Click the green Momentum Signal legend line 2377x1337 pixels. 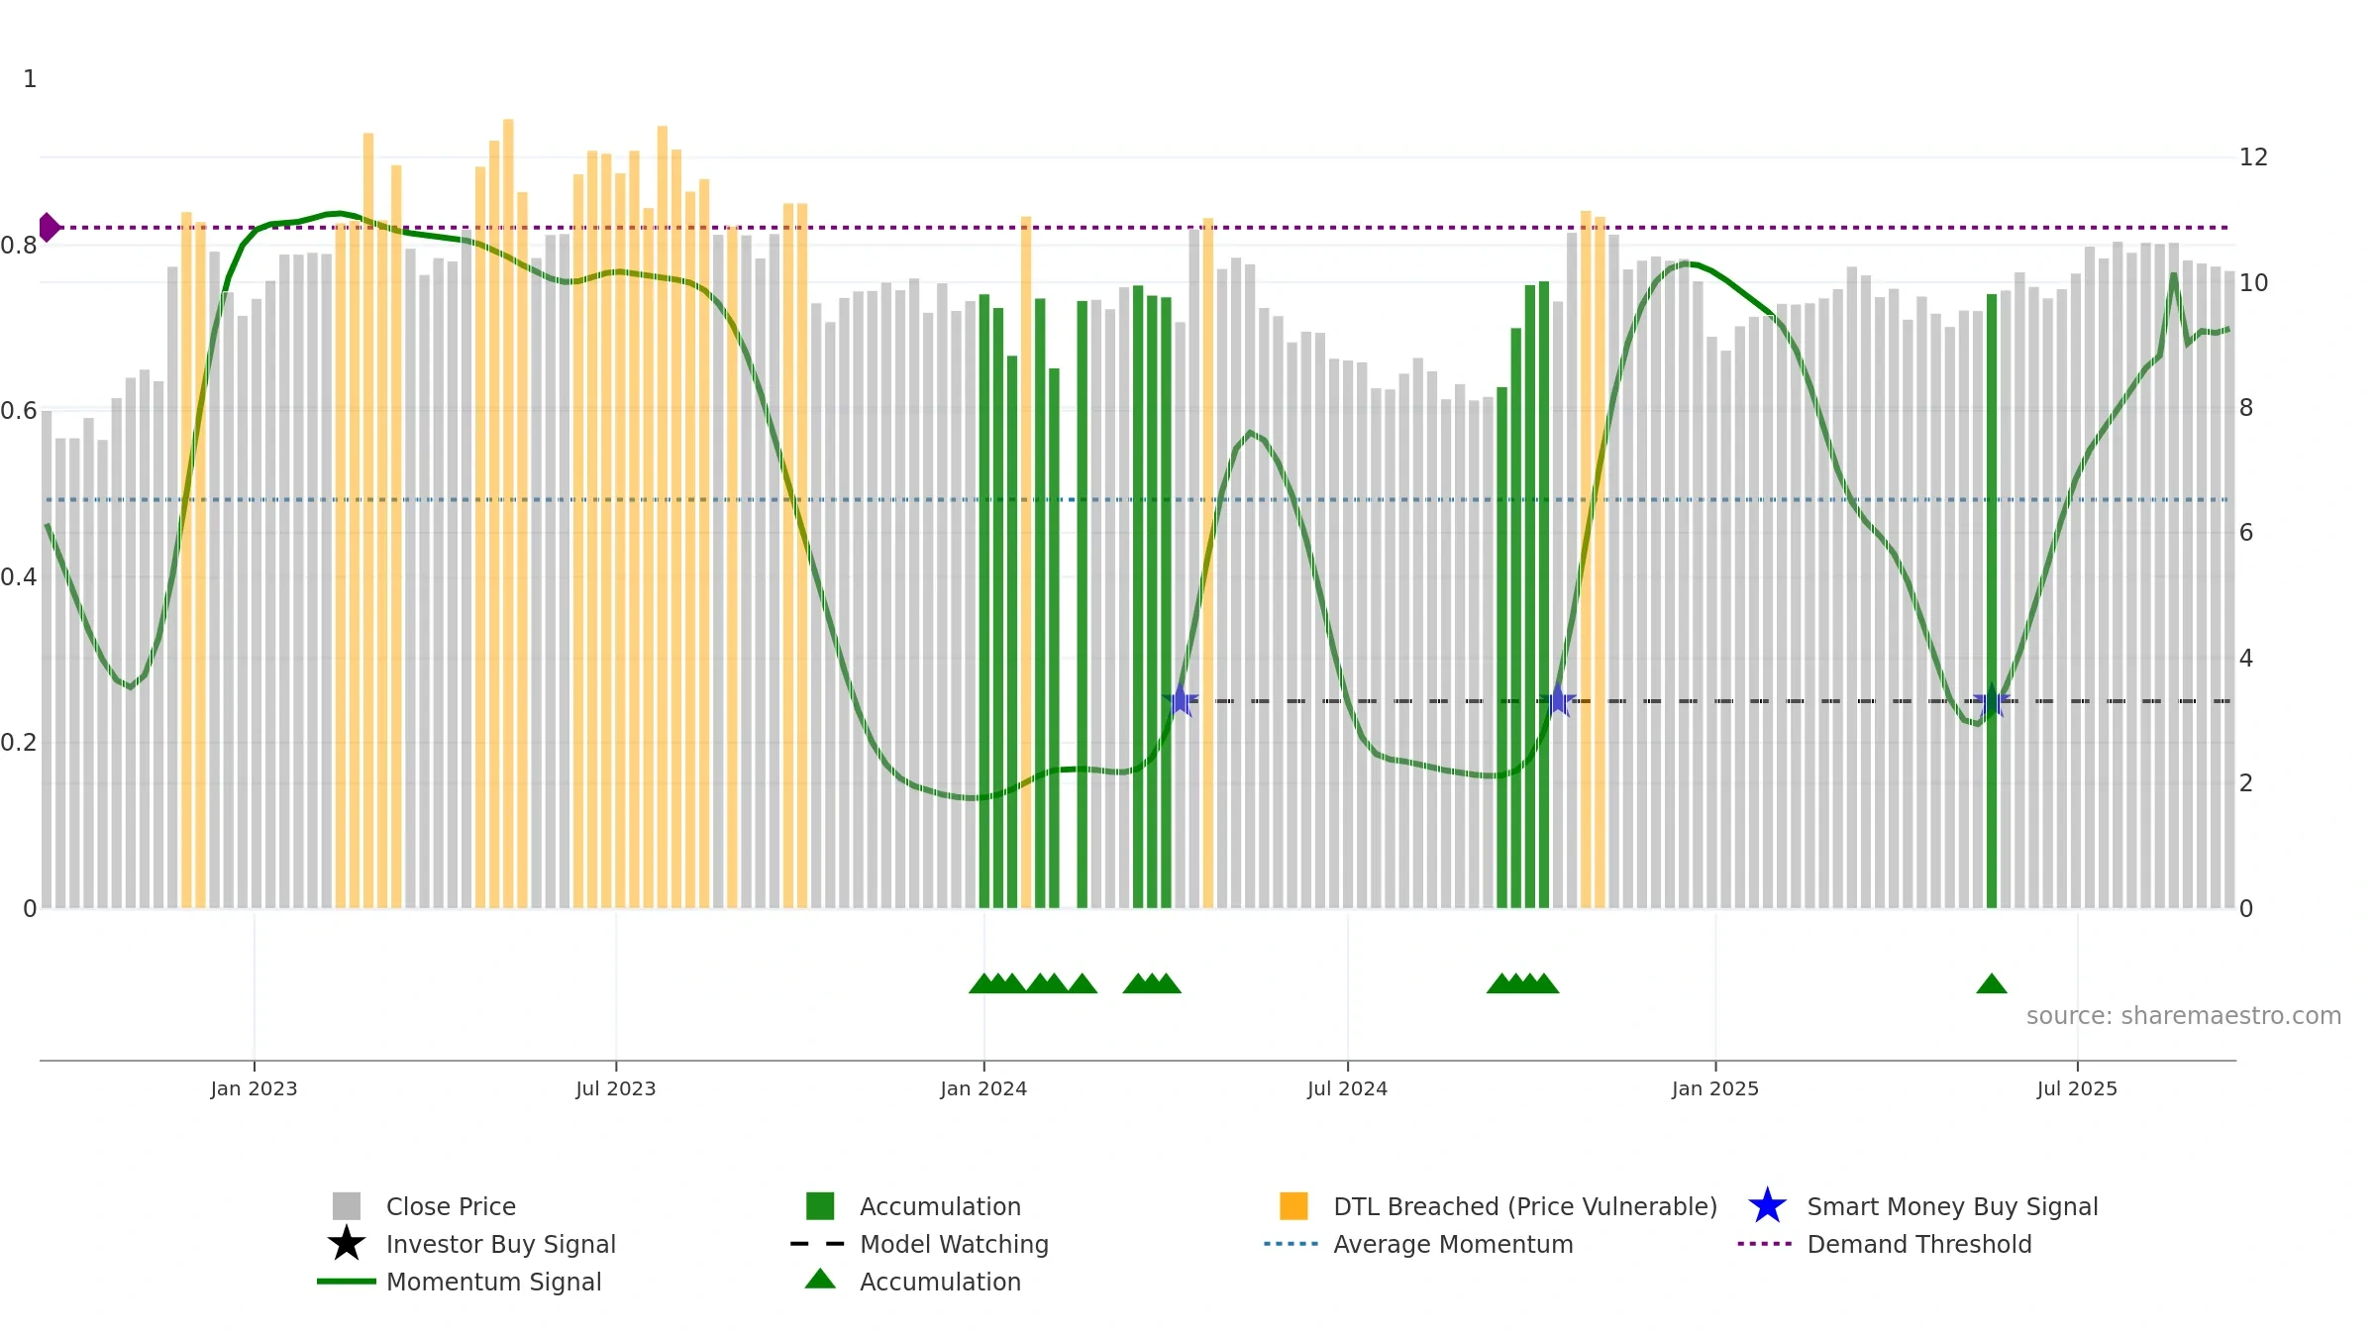click(x=346, y=1282)
